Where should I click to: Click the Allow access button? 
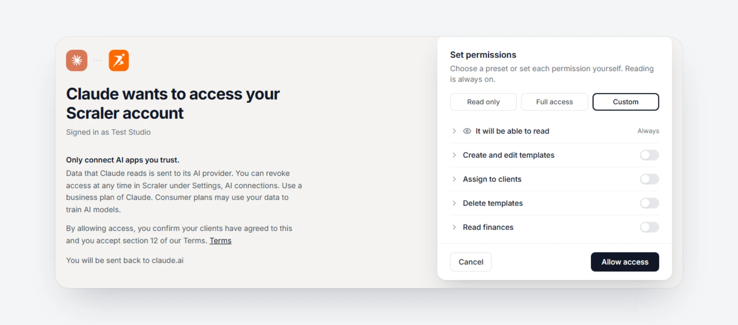tap(625, 262)
